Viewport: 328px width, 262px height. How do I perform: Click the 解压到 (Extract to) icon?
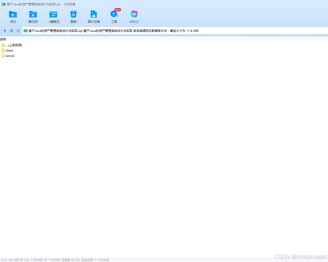pyautogui.click(x=33, y=14)
